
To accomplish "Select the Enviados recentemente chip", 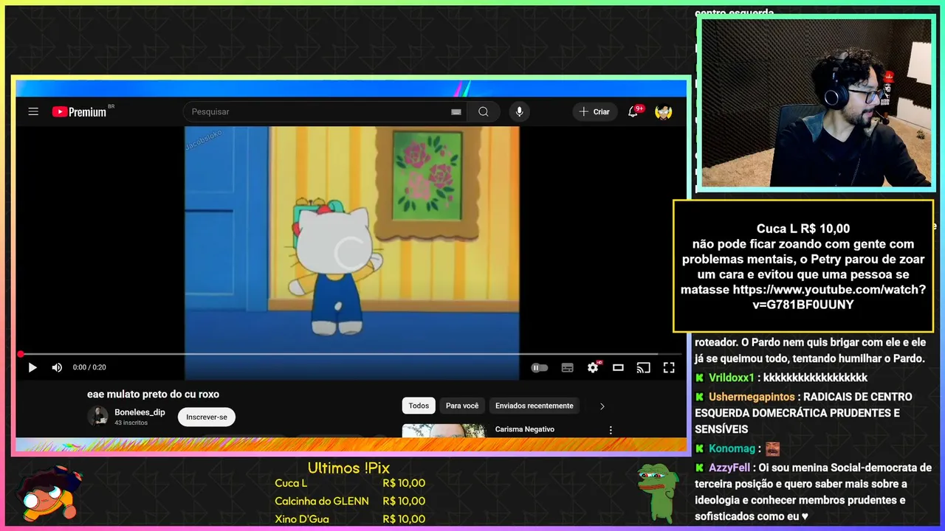I will tap(535, 406).
